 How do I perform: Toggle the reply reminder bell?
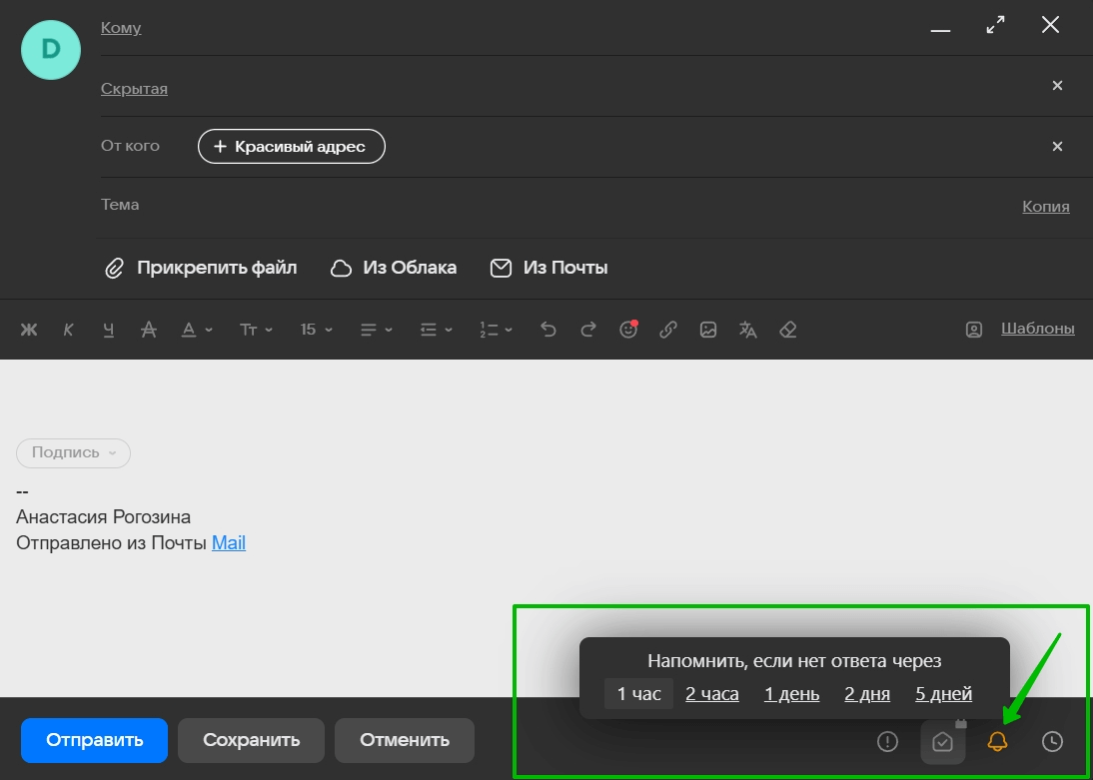point(997,741)
